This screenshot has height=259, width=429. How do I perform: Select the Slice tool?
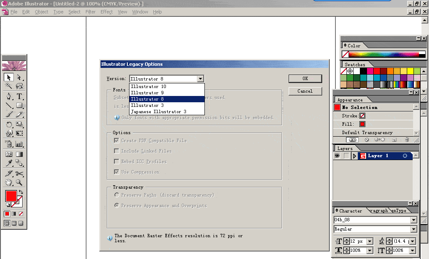8,174
